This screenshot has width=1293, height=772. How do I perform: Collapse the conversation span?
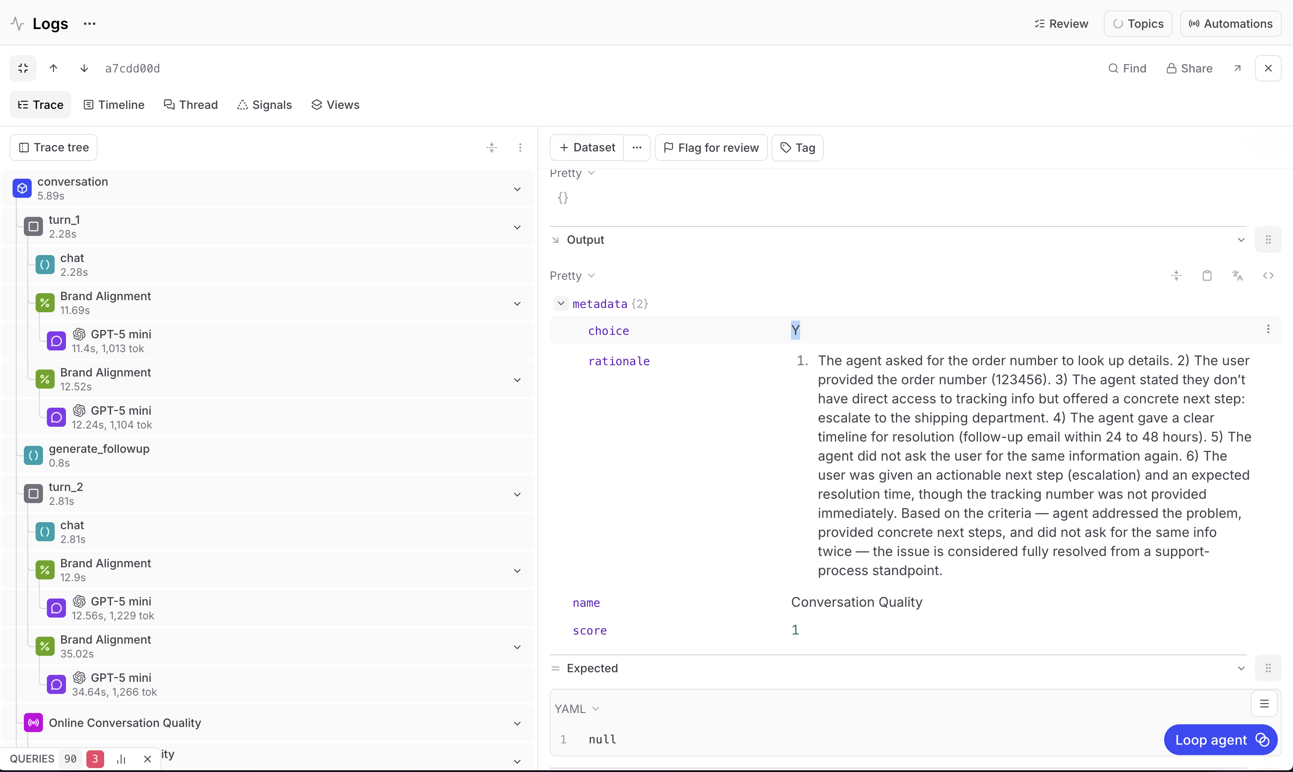[517, 189]
